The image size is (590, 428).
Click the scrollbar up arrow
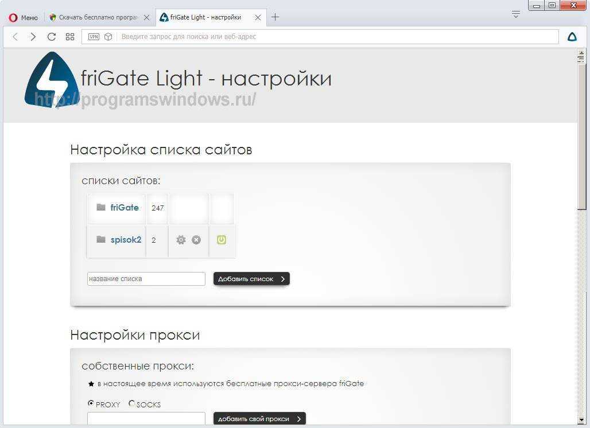tap(582, 52)
